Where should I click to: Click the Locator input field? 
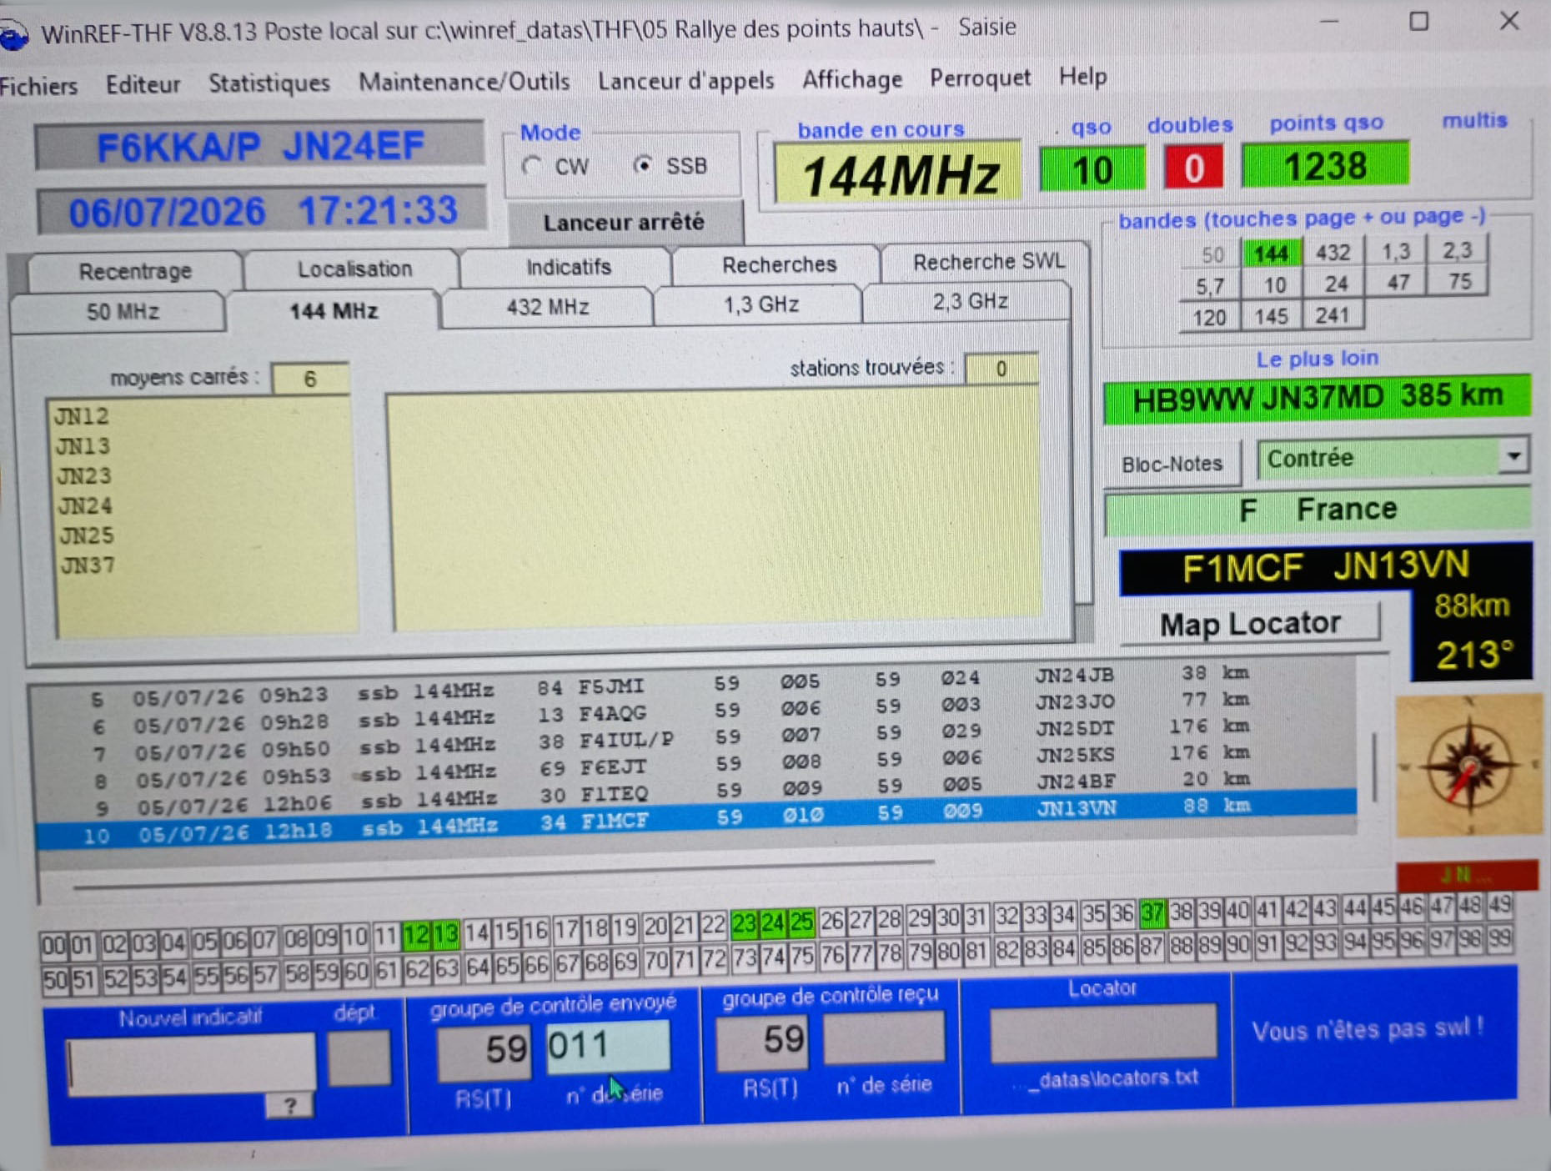[x=1102, y=1032]
